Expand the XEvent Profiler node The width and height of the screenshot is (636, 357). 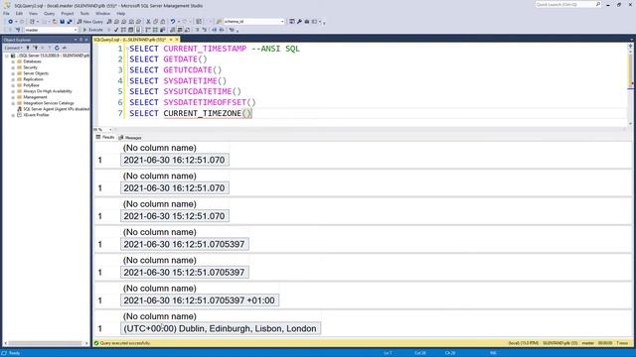[13, 115]
